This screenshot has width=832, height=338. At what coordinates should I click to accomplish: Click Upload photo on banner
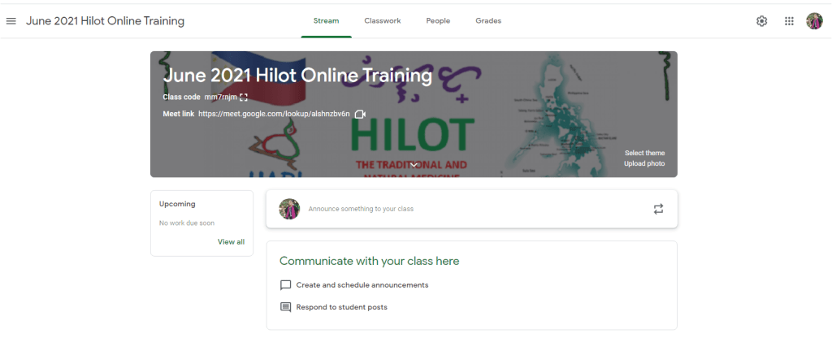644,164
